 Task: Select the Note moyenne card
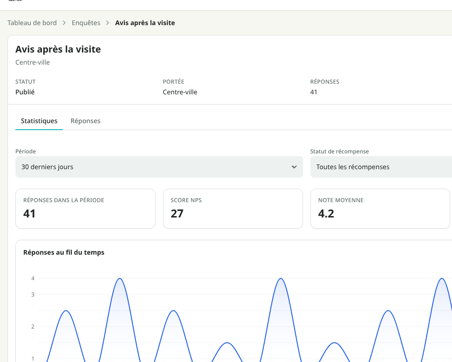tap(380, 209)
